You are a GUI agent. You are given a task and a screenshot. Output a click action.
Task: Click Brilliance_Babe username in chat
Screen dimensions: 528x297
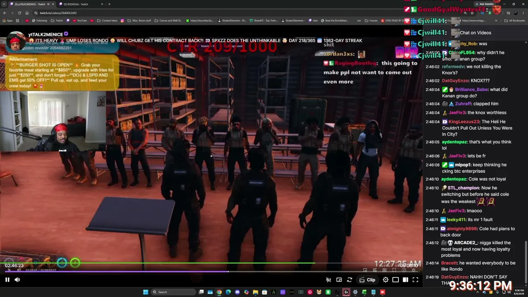[x=471, y=90]
